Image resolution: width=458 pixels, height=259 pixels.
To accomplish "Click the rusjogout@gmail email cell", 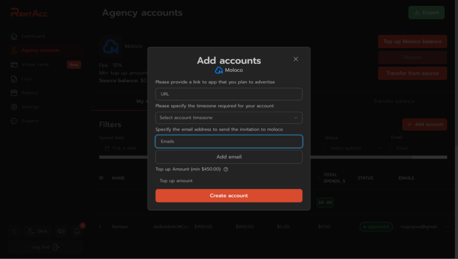I will click(420, 227).
